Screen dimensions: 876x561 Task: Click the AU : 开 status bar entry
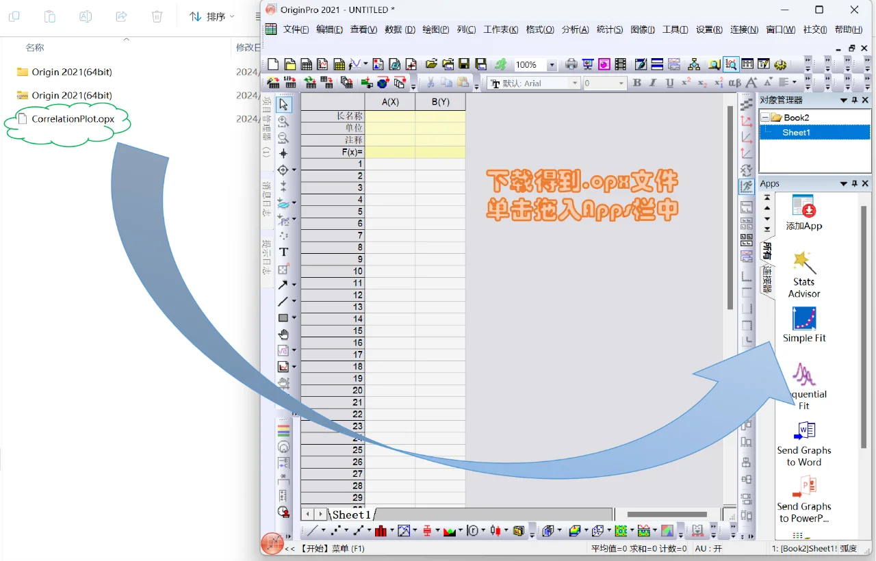[x=708, y=549]
